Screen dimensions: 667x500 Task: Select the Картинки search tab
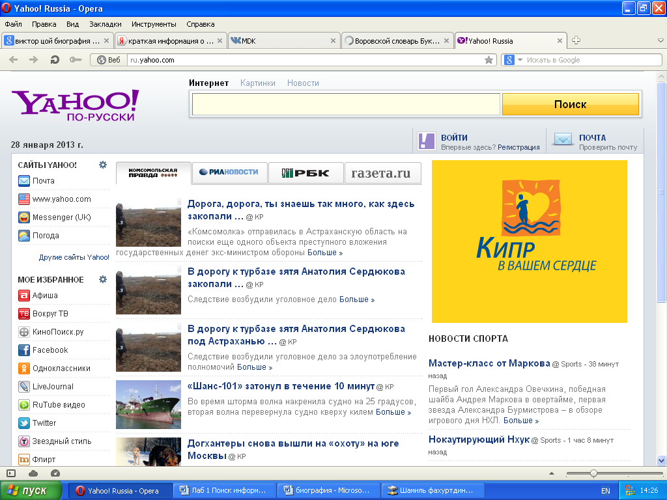tap(258, 83)
